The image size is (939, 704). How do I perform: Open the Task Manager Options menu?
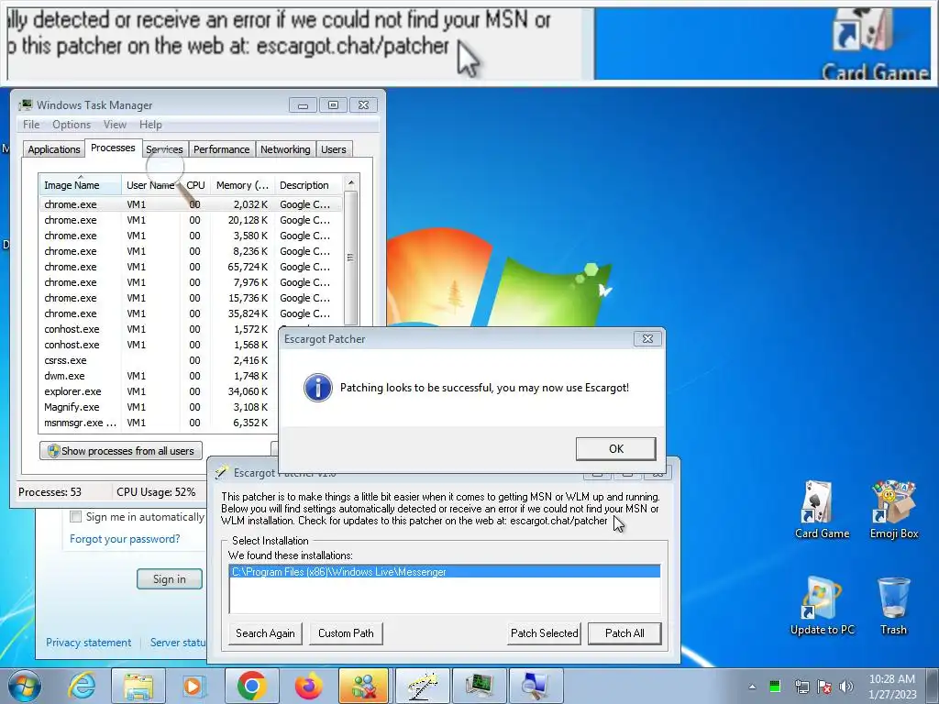(72, 125)
